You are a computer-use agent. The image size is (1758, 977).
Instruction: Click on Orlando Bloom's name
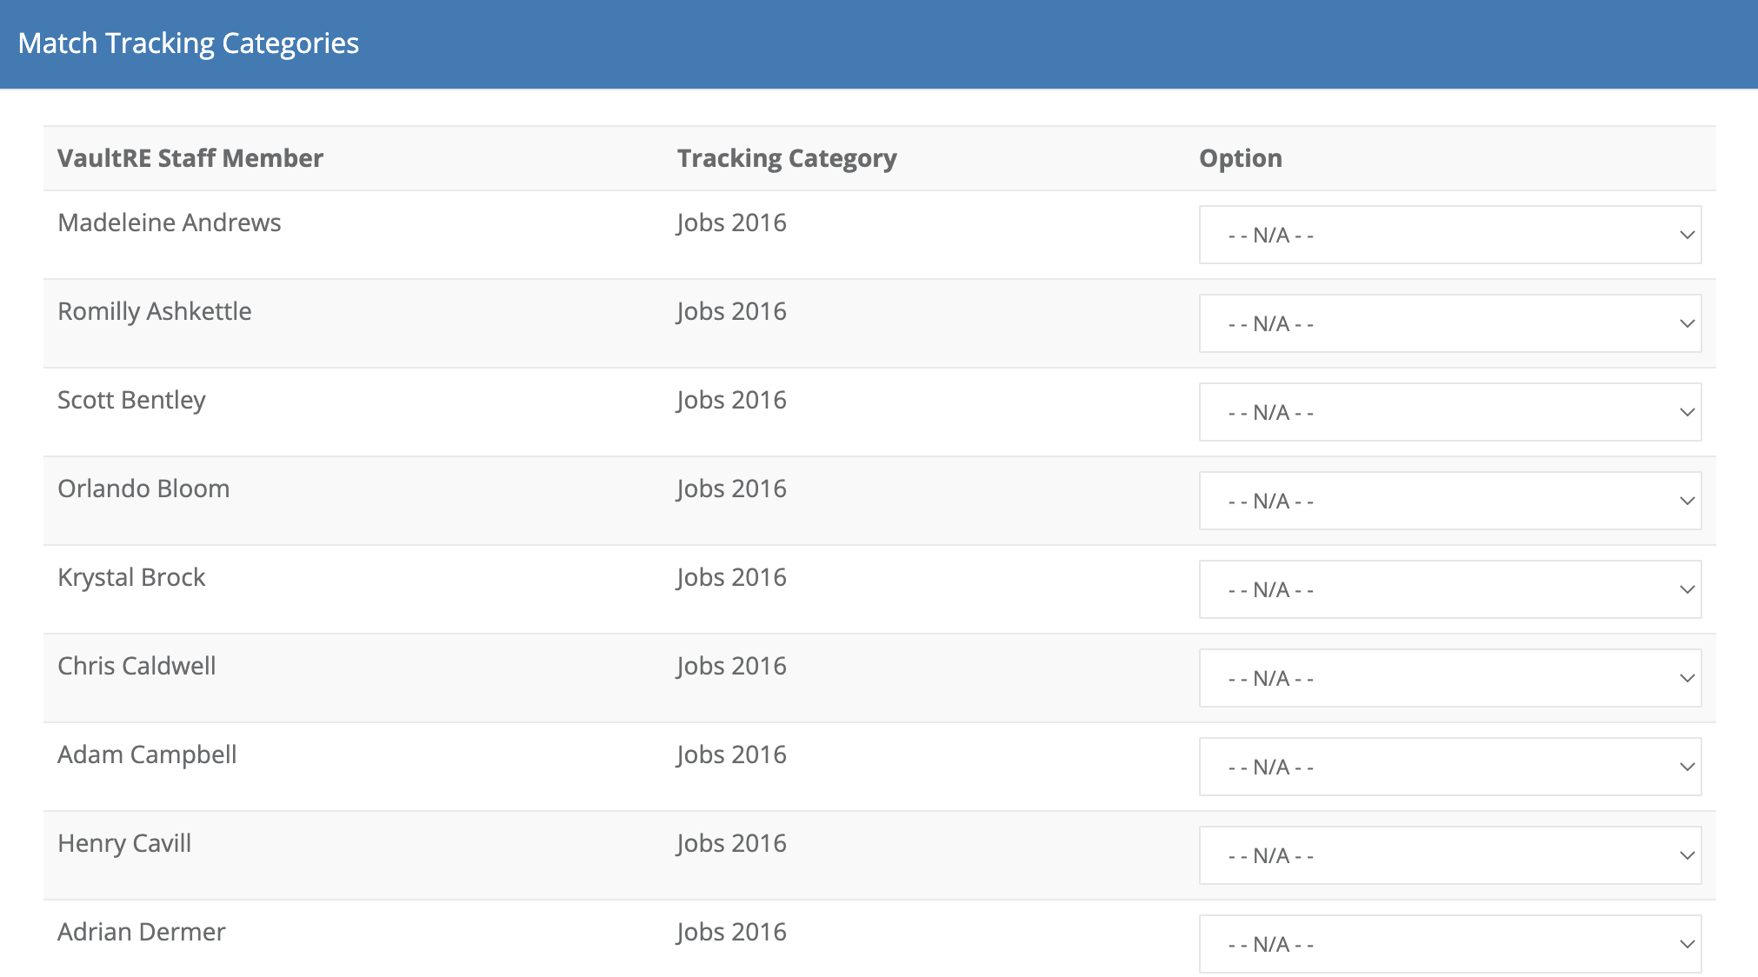pos(143,488)
